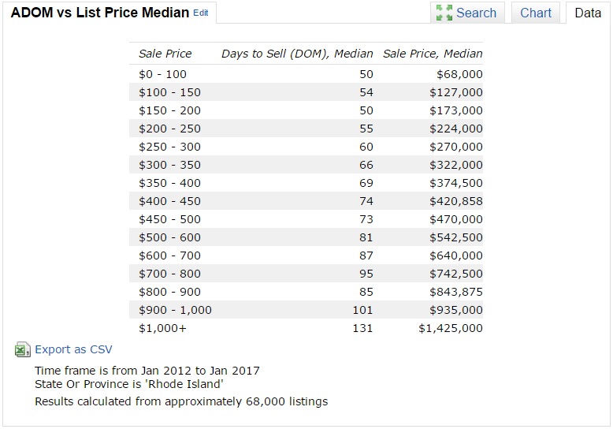613x429 pixels.
Task: Click the ADOM vs List Price Median title
Action: [100, 13]
